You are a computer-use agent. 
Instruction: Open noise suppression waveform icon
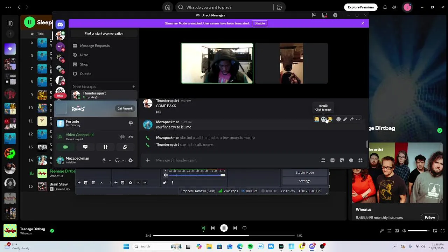[x=122, y=137]
